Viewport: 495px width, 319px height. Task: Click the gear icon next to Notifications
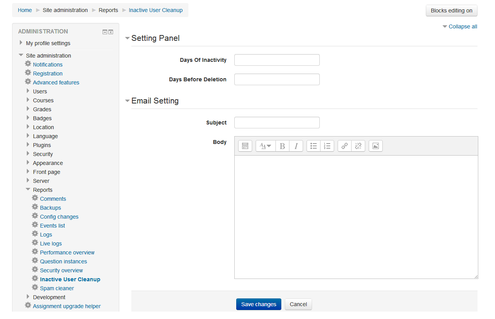(28, 64)
